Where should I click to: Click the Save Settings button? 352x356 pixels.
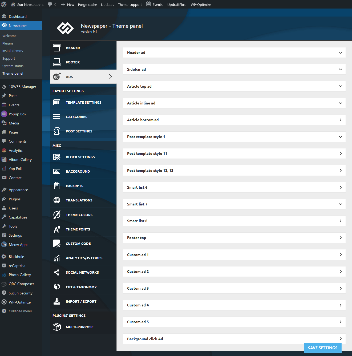click(322, 348)
